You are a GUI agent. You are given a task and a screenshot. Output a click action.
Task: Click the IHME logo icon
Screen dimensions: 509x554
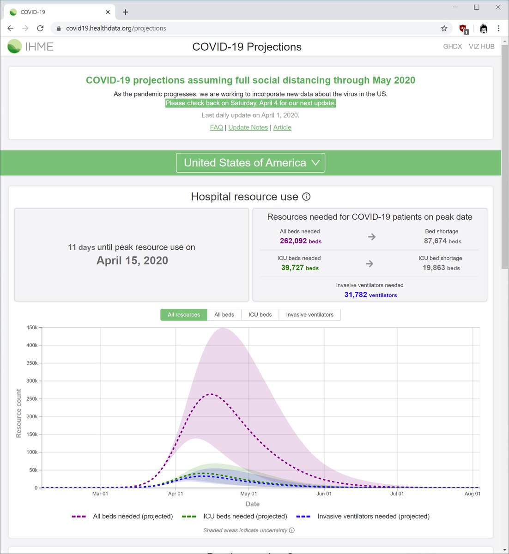[x=14, y=46]
